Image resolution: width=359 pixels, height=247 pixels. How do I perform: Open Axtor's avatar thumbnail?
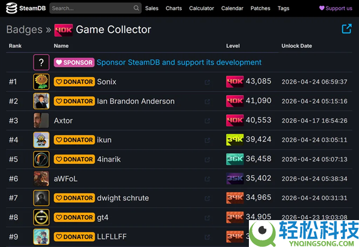pyautogui.click(x=41, y=120)
